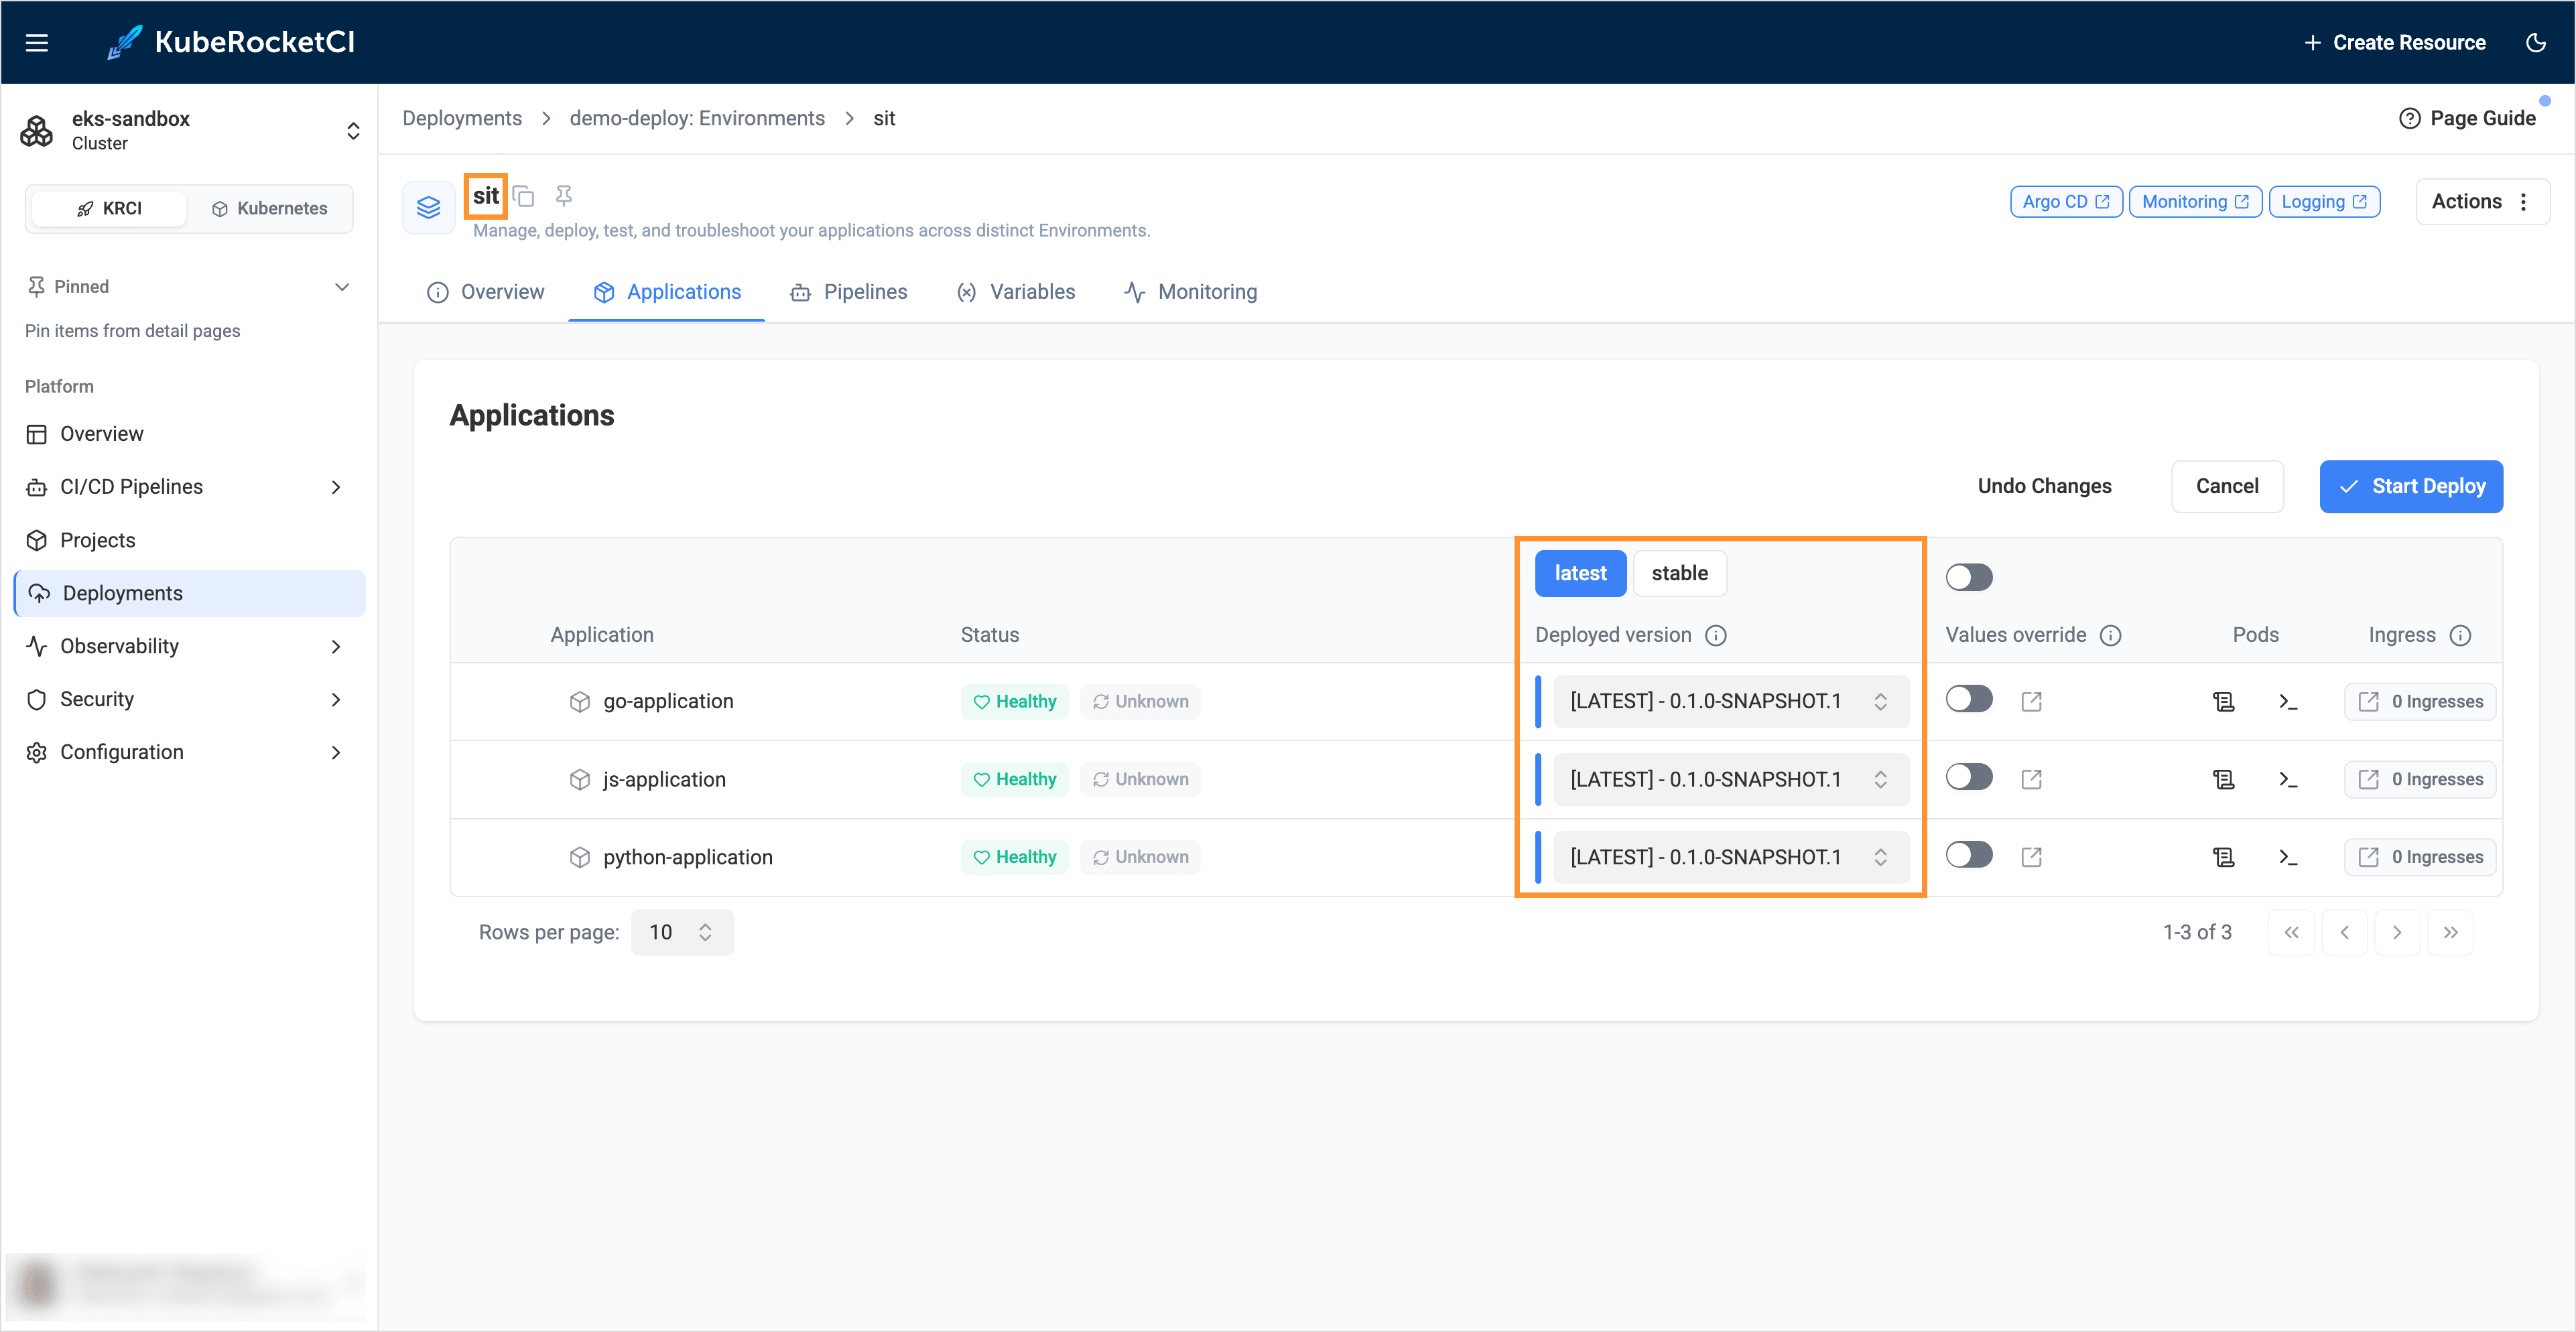Open Logging external link

(2324, 201)
